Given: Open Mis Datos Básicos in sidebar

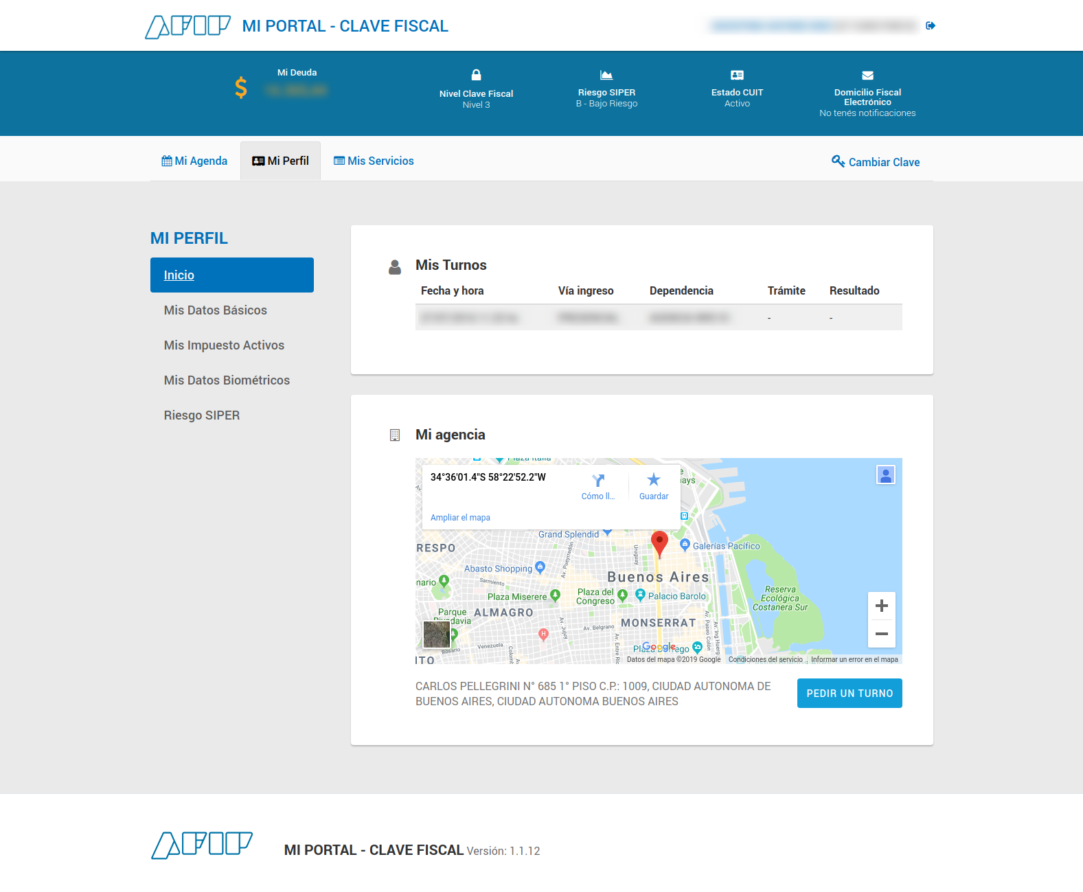Looking at the screenshot, I should 216,310.
